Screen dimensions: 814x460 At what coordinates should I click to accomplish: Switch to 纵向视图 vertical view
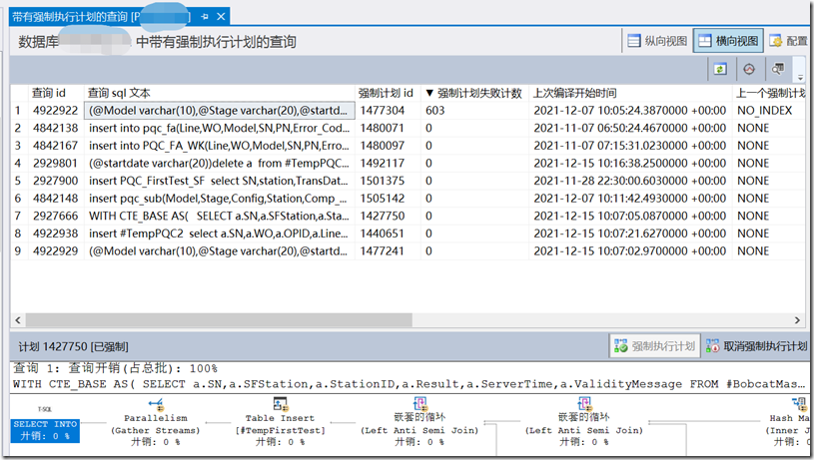coord(657,41)
